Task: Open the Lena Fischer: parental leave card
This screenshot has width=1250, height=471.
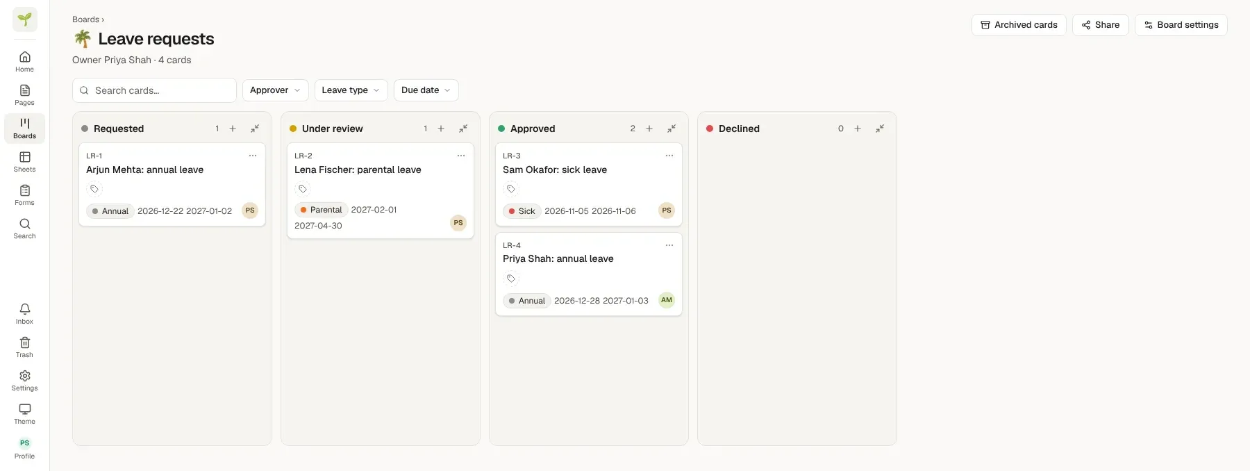Action: pyautogui.click(x=381, y=191)
